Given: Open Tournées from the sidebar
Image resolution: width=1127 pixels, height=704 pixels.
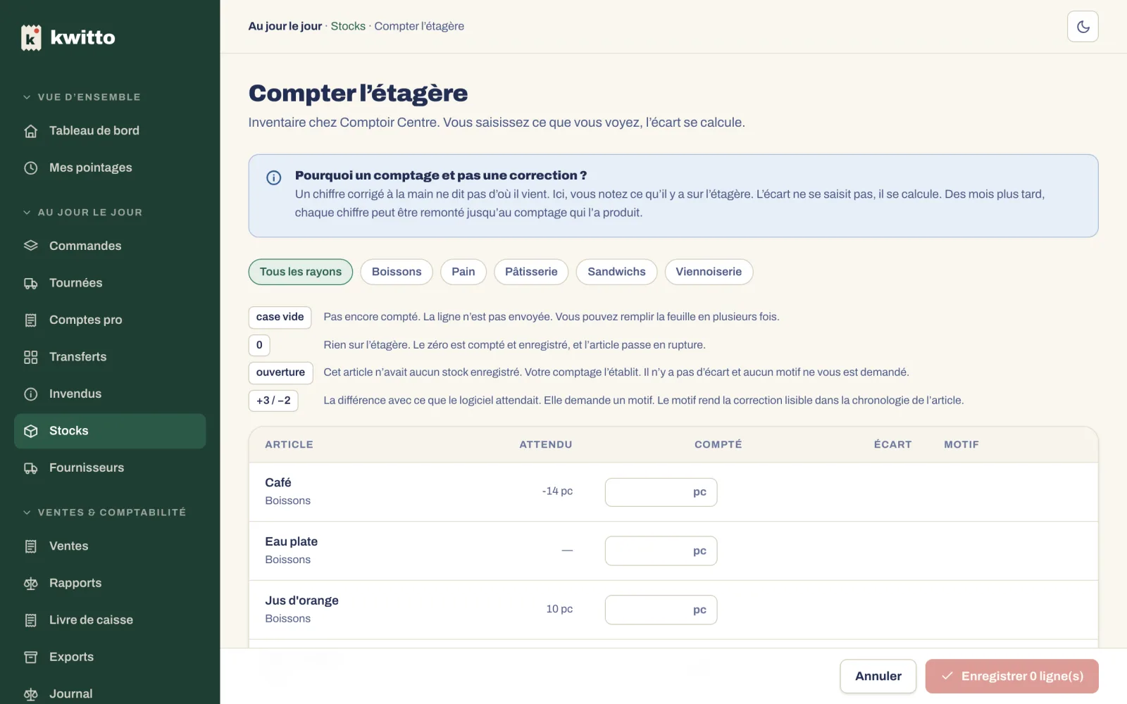Looking at the screenshot, I should [x=110, y=283].
